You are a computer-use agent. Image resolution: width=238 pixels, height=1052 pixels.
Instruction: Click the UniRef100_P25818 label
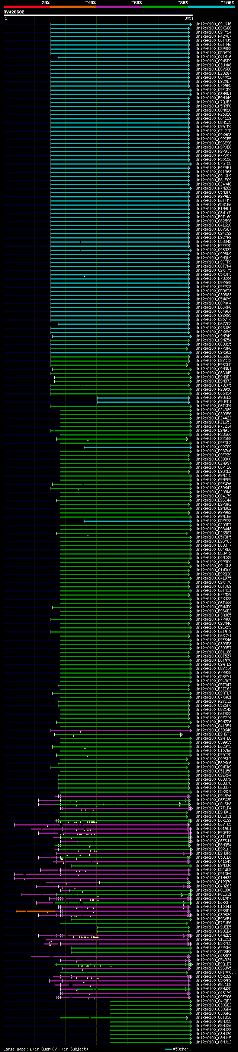[213, 114]
